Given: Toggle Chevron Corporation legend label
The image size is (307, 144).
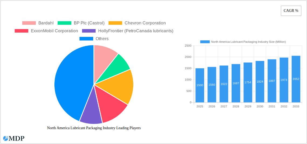Looking at the screenshot, I should (x=145, y=23).
